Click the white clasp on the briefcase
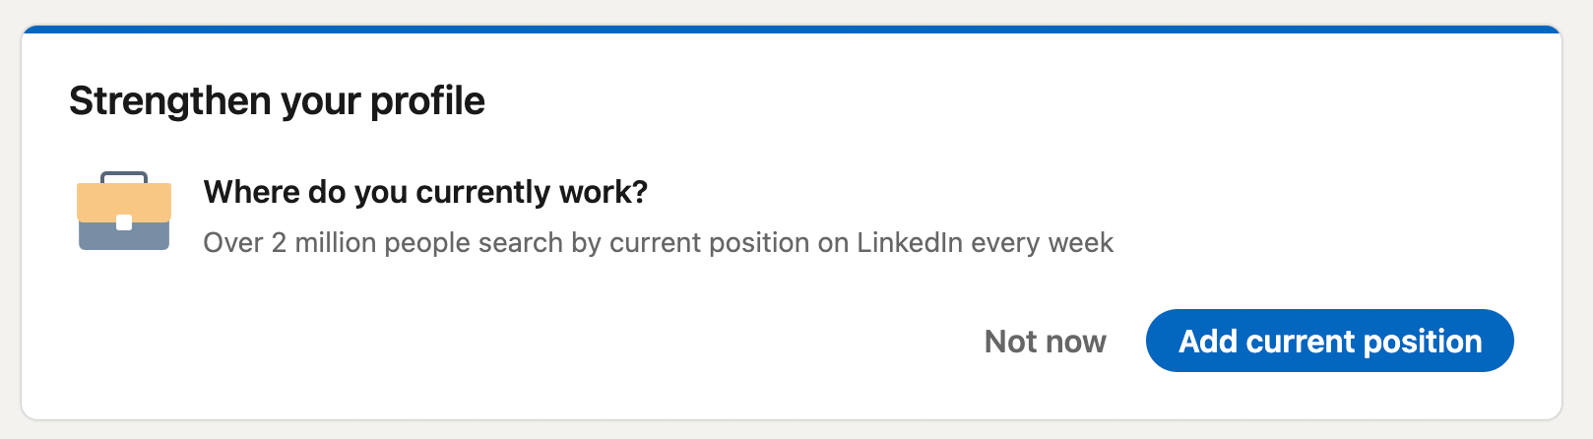 tap(124, 222)
